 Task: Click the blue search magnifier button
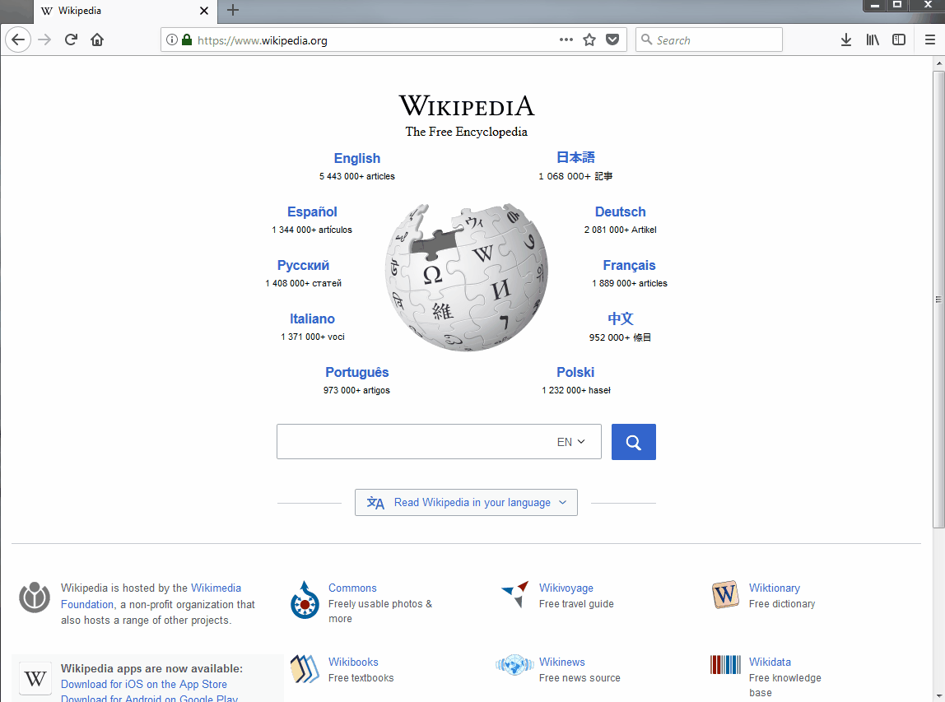point(633,442)
